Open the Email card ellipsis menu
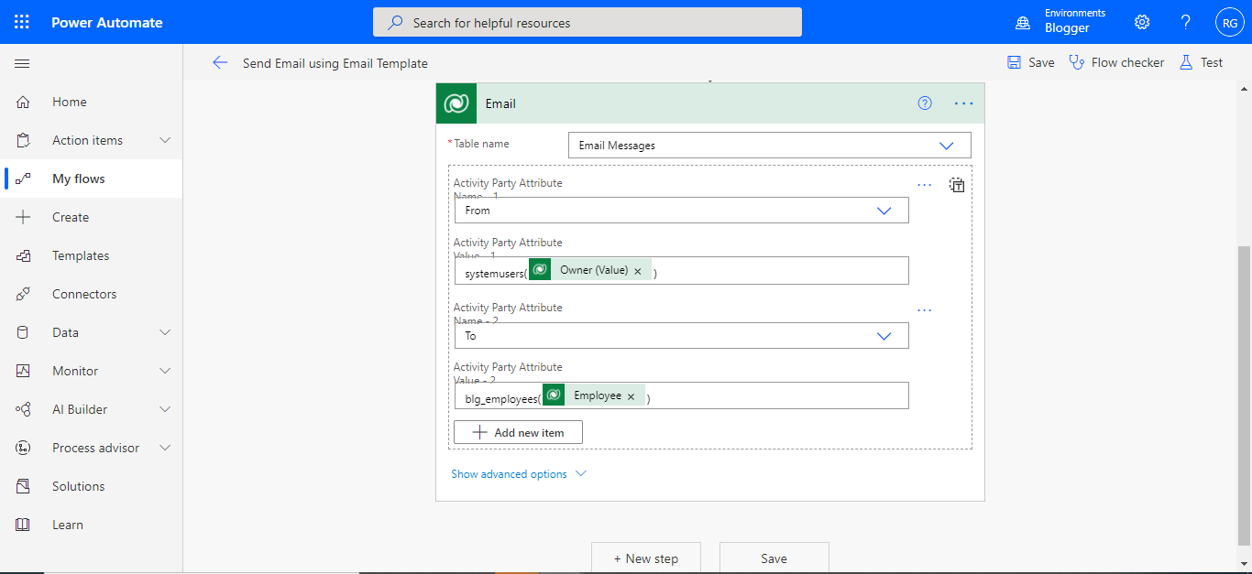The width and height of the screenshot is (1252, 574). point(963,103)
